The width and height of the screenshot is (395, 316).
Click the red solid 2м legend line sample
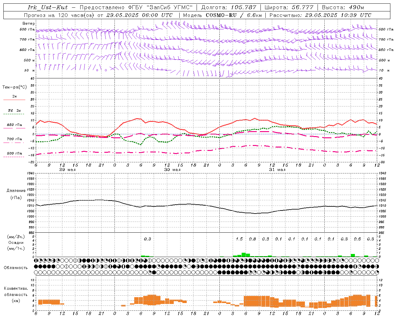pyautogui.click(x=14, y=100)
